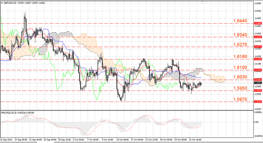Click the black current price tag 1.6006

[x=258, y=83]
